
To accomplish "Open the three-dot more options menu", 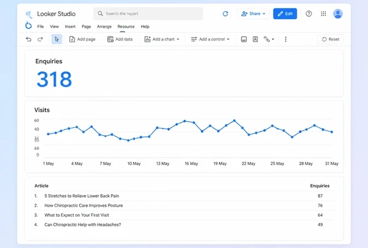I will [x=286, y=39].
